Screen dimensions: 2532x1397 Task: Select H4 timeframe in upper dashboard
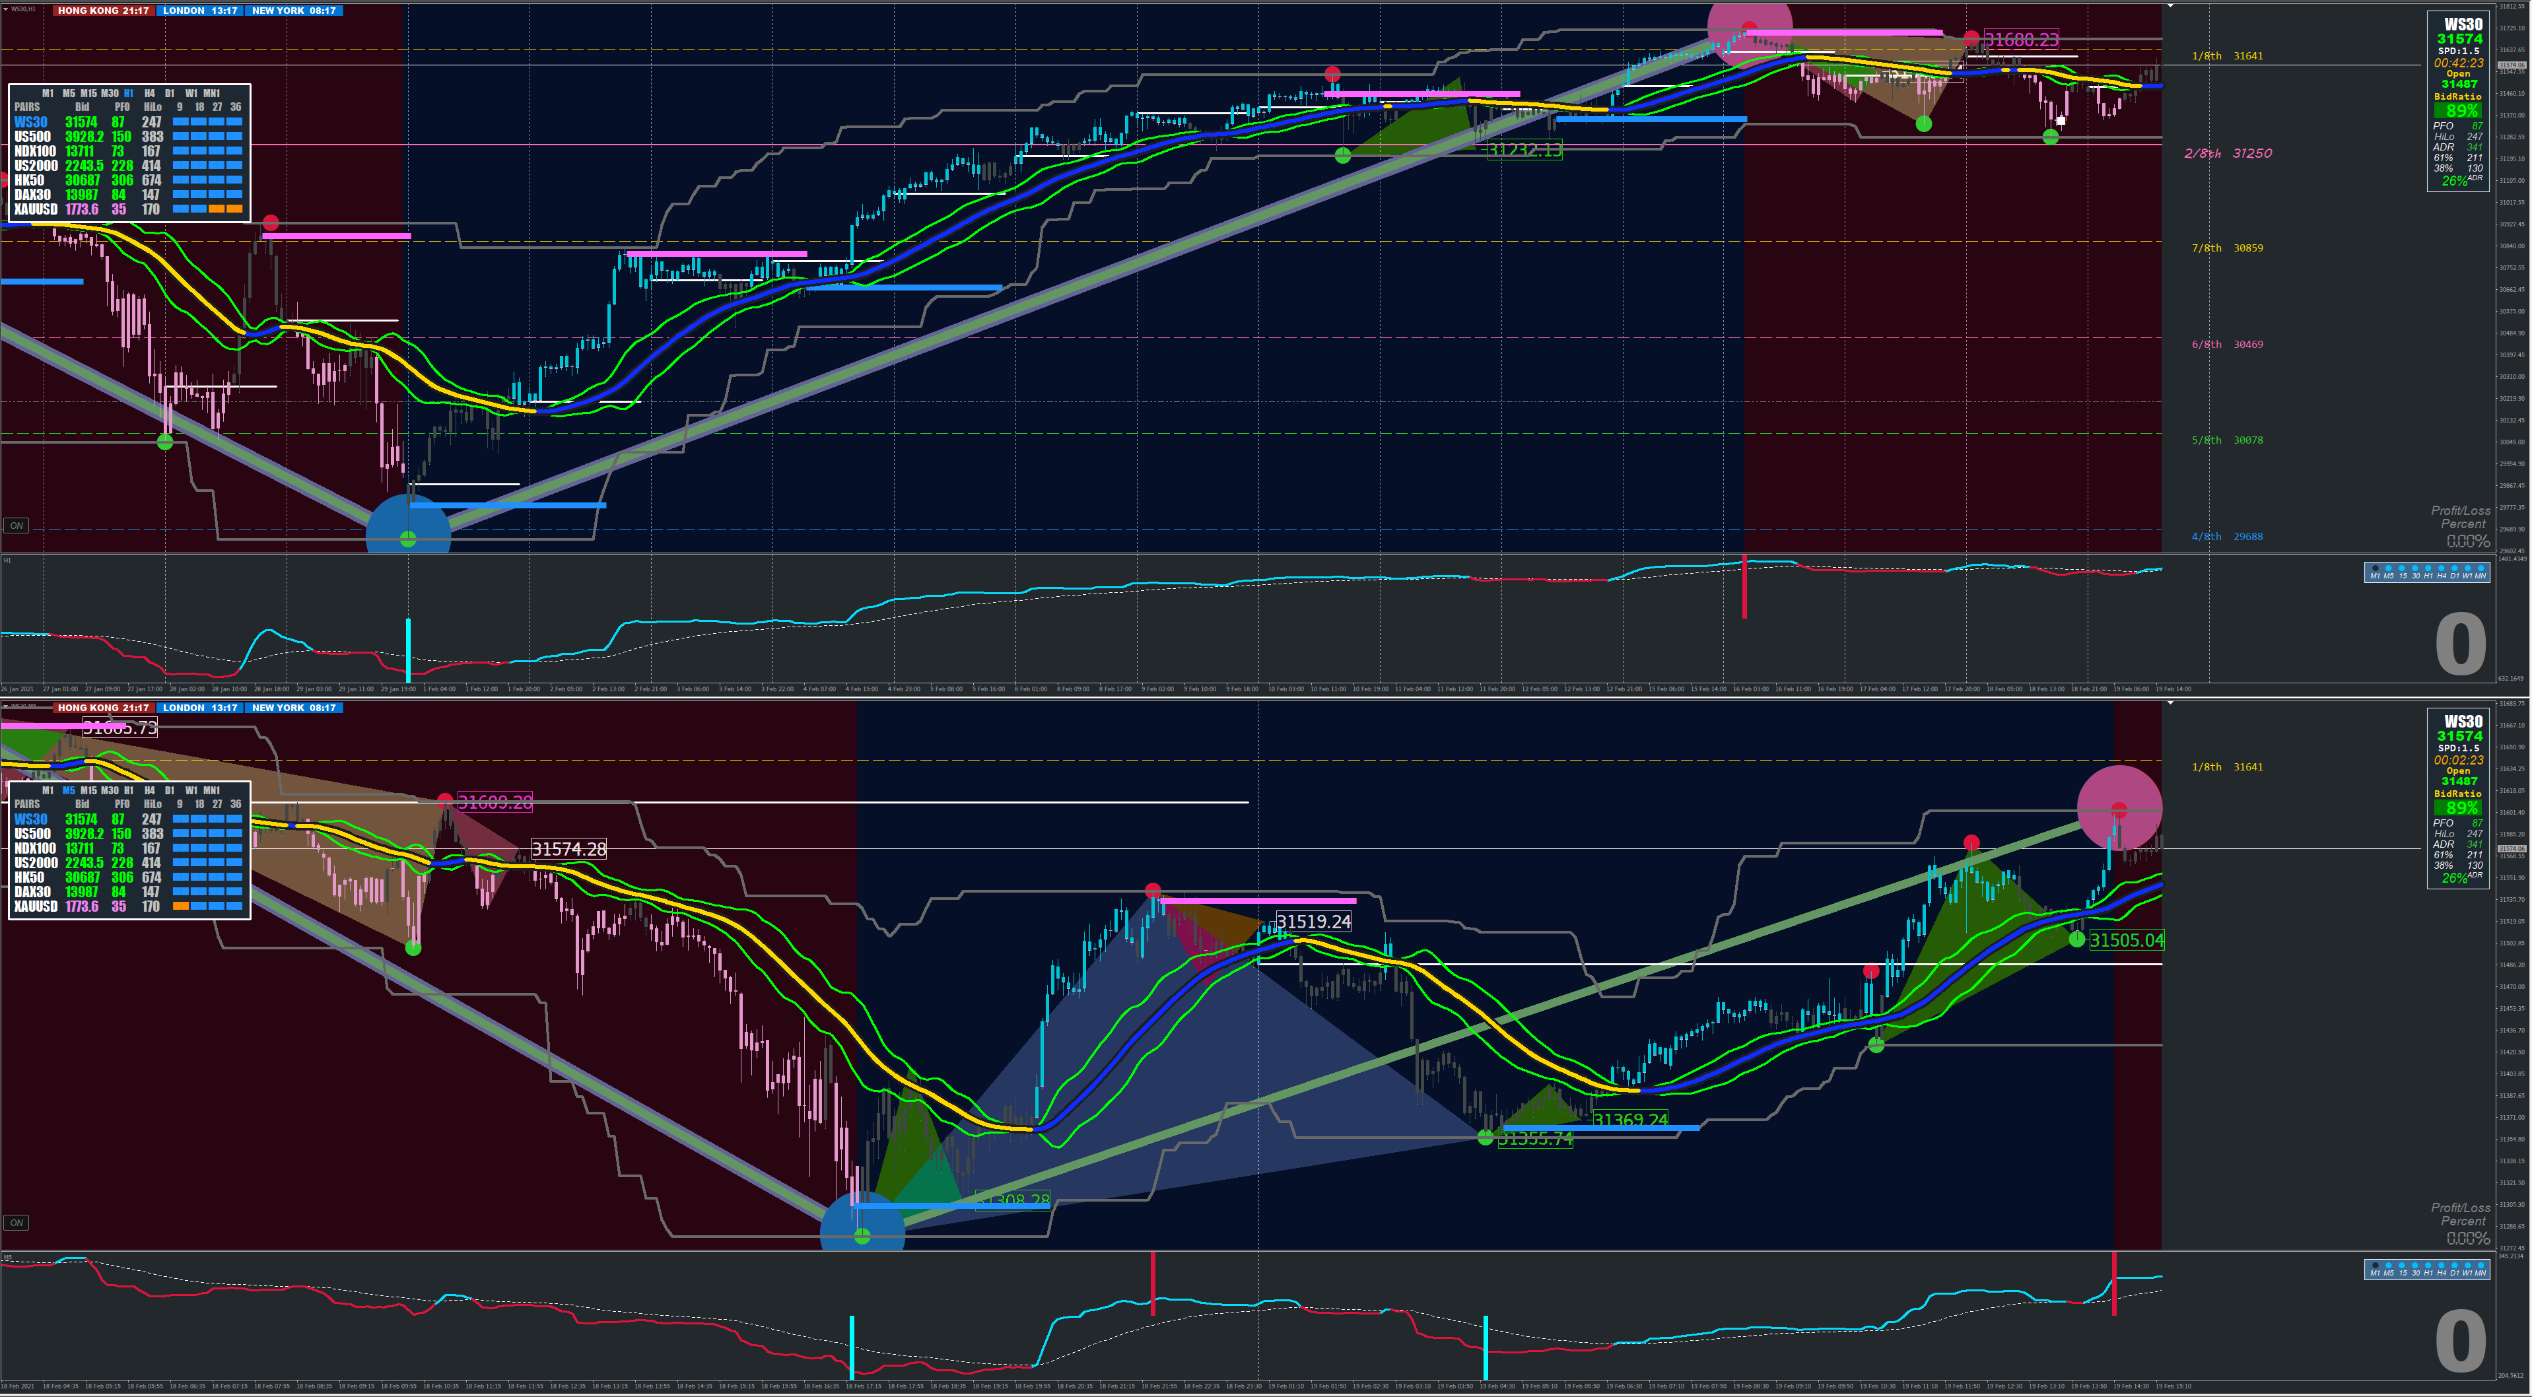tap(149, 93)
